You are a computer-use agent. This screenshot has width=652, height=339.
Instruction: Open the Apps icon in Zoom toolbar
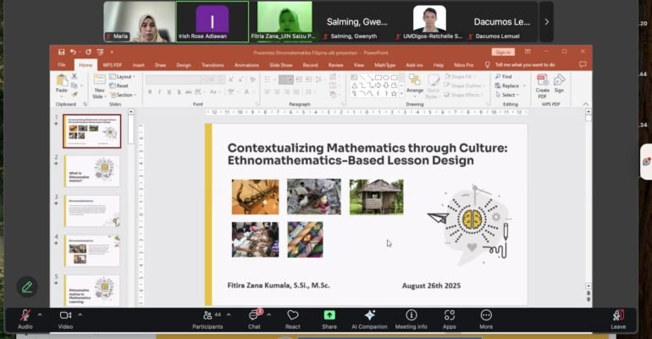click(449, 316)
